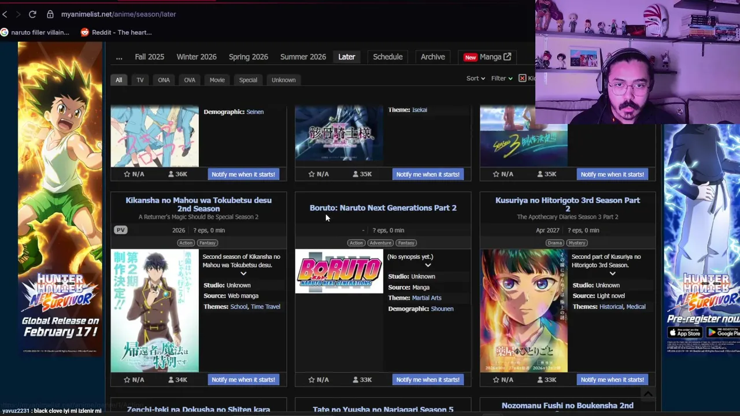Click the Time Travel theme link
This screenshot has width=740, height=416.
click(265, 307)
